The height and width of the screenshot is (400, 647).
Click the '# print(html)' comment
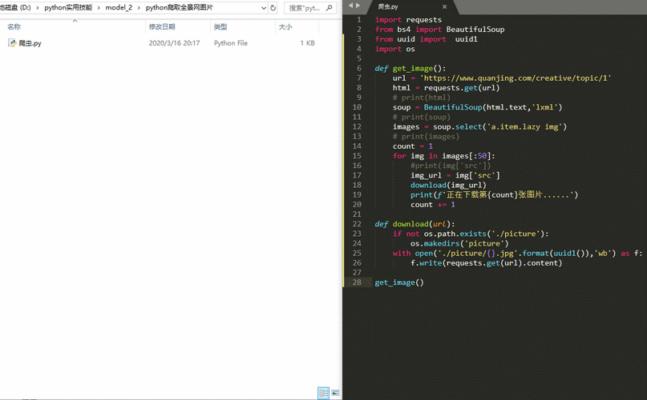pos(421,98)
